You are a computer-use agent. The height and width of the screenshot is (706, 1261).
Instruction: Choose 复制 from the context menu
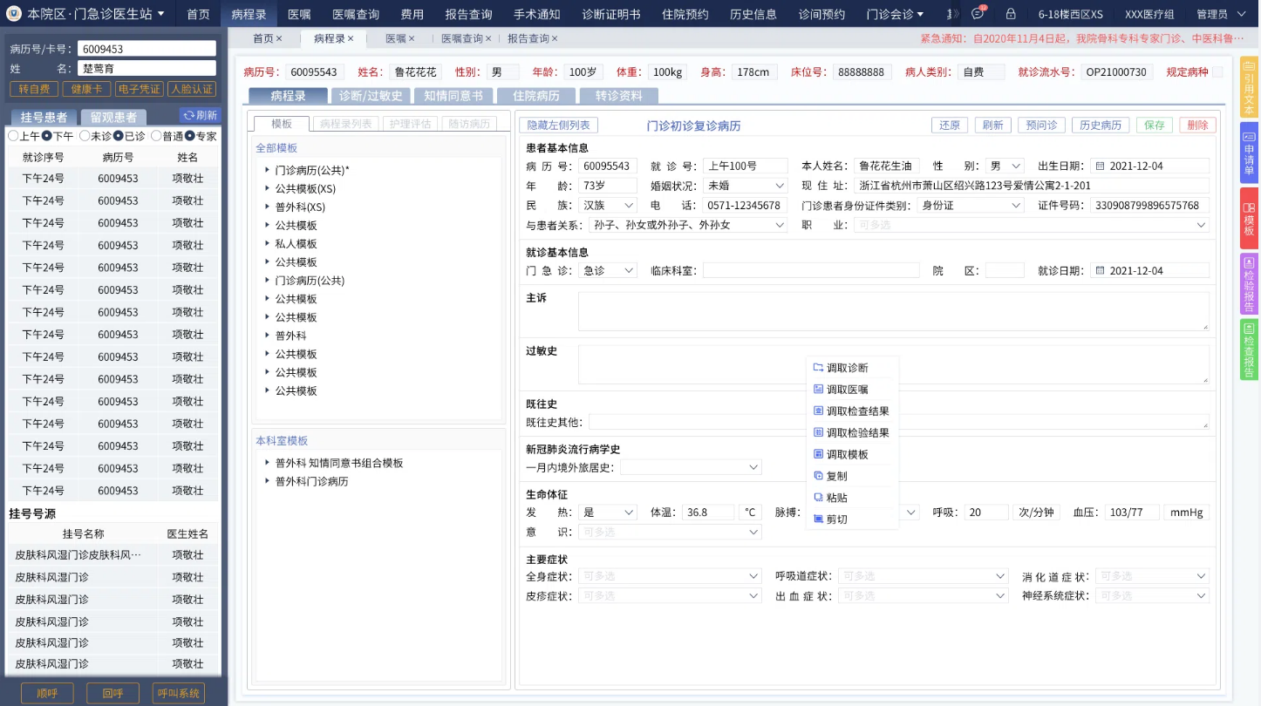(x=851, y=476)
